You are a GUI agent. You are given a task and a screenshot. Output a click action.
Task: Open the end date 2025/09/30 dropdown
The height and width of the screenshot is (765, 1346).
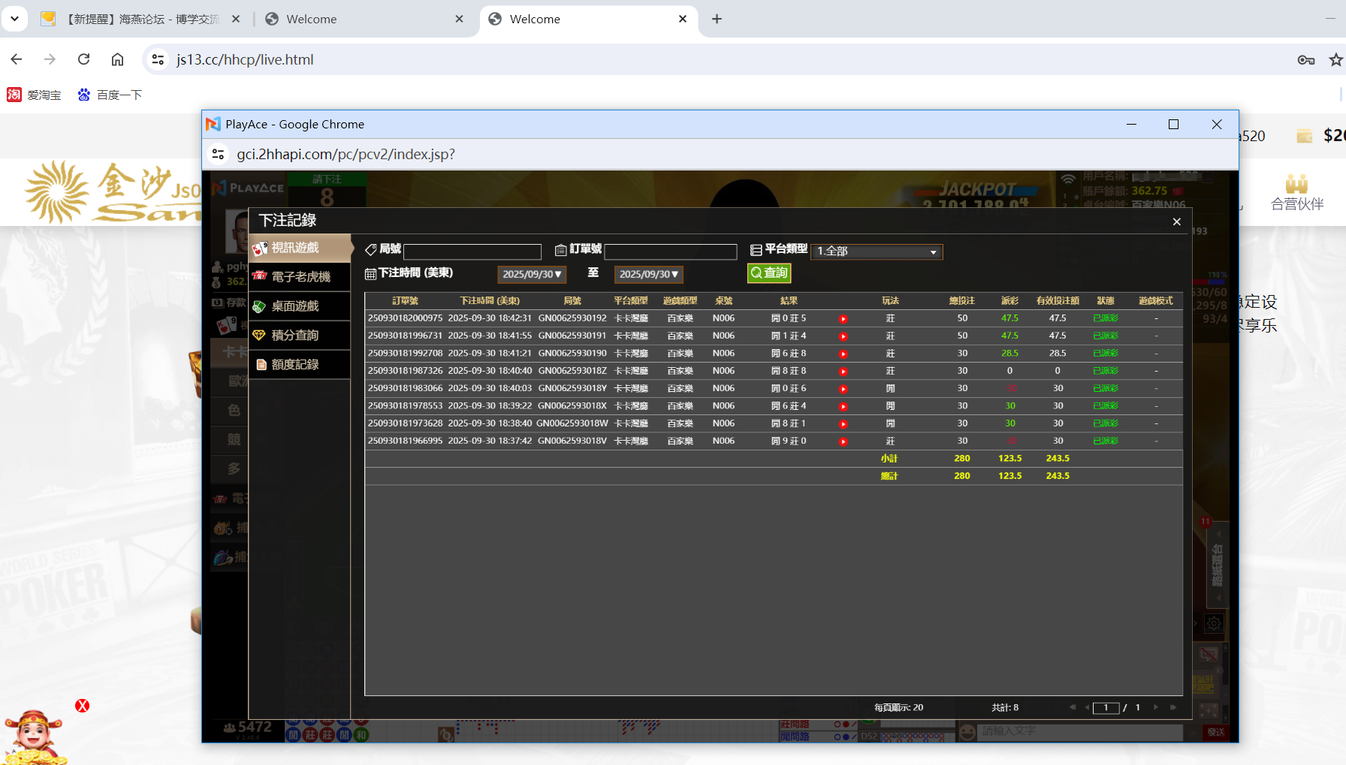point(648,274)
